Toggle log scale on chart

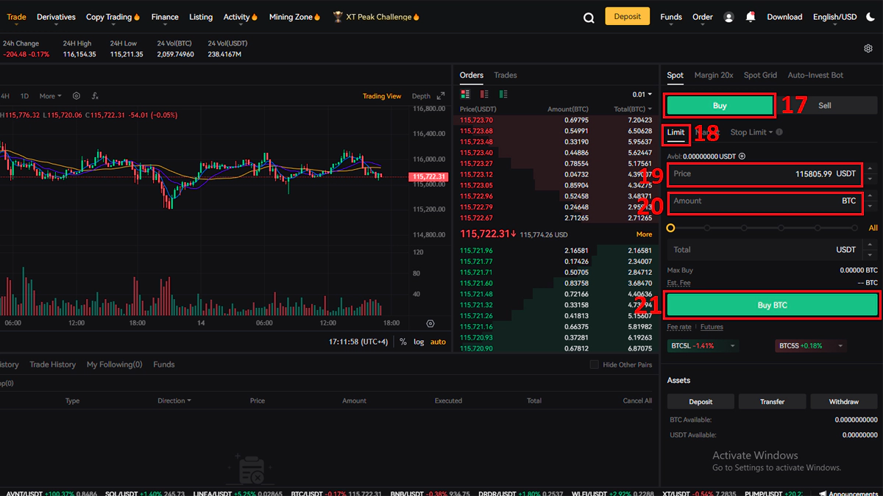click(x=419, y=342)
